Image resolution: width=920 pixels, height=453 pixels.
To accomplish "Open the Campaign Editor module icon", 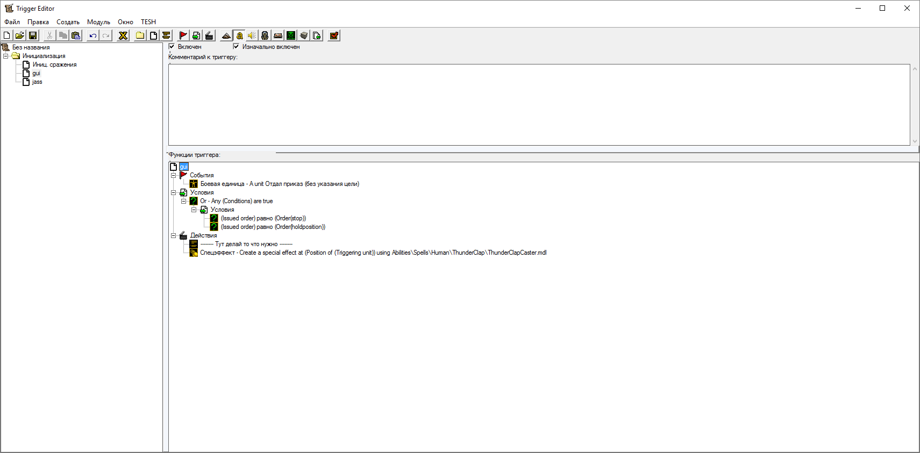I will 278,35.
